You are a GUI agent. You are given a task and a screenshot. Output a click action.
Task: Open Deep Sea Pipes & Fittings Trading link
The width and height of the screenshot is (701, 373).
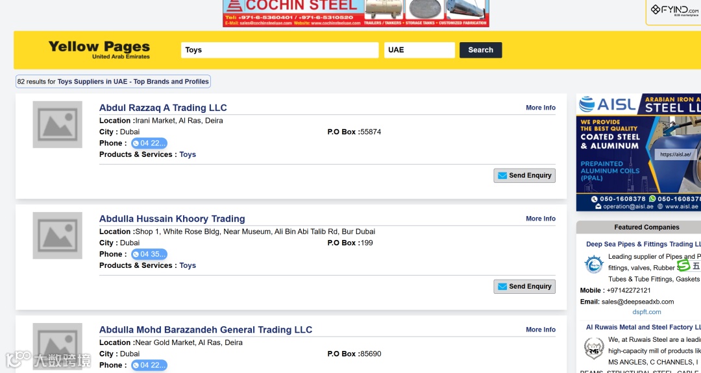(x=643, y=245)
